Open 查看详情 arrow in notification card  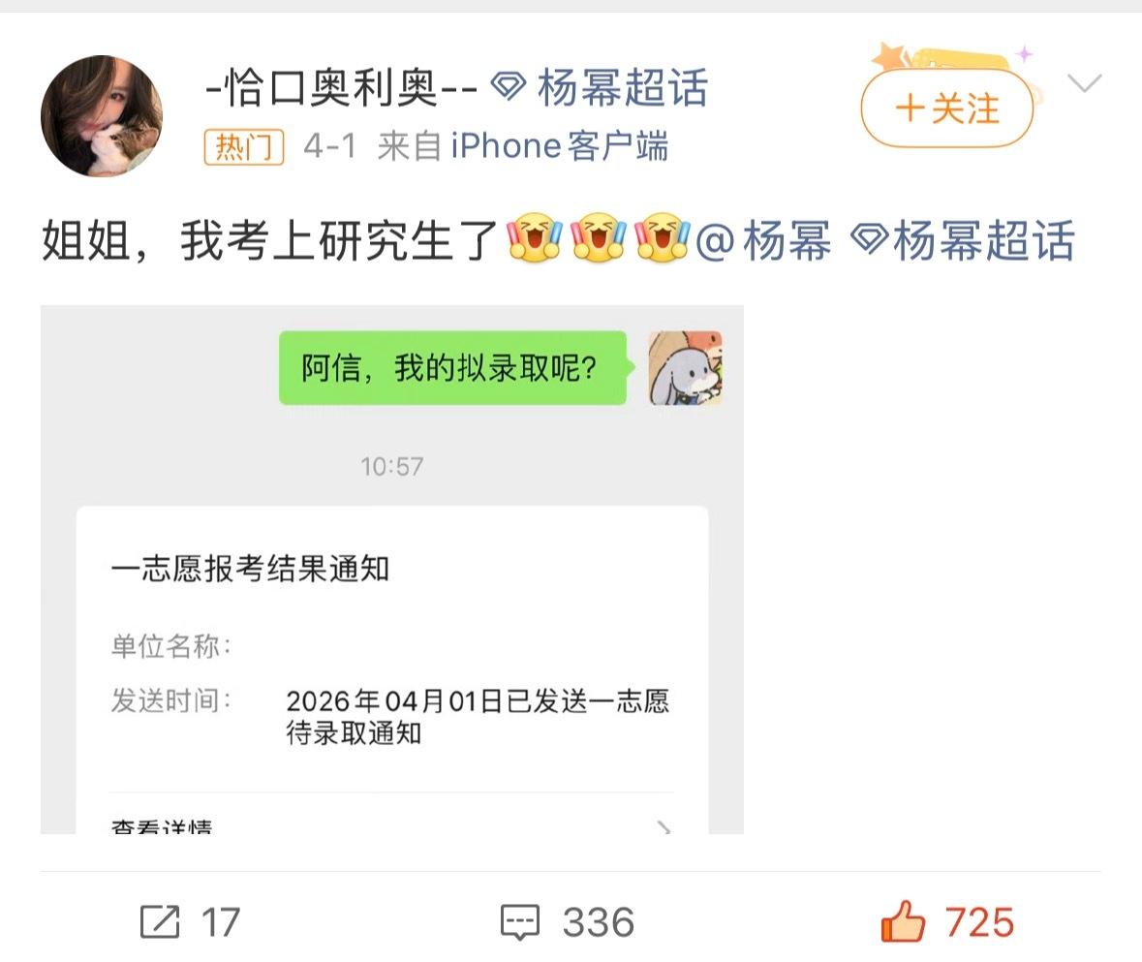pyautogui.click(x=663, y=826)
